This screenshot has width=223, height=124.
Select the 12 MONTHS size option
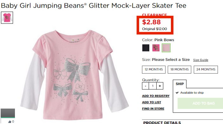point(154,70)
